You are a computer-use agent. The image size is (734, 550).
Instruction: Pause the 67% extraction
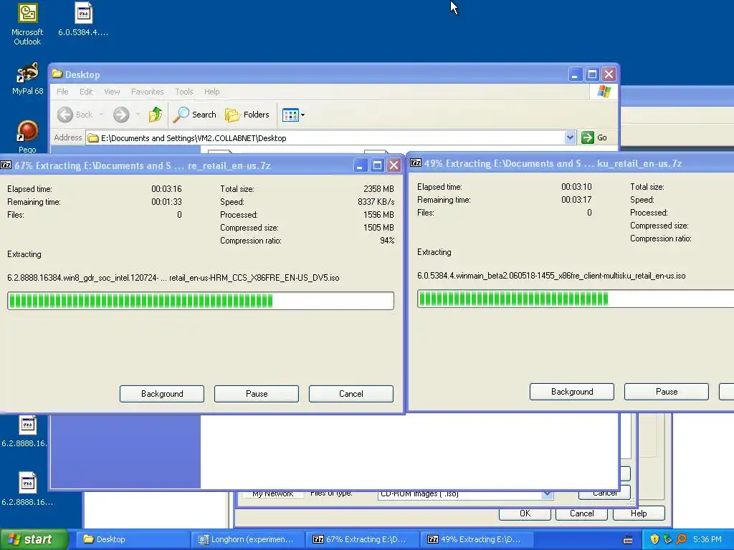point(257,394)
